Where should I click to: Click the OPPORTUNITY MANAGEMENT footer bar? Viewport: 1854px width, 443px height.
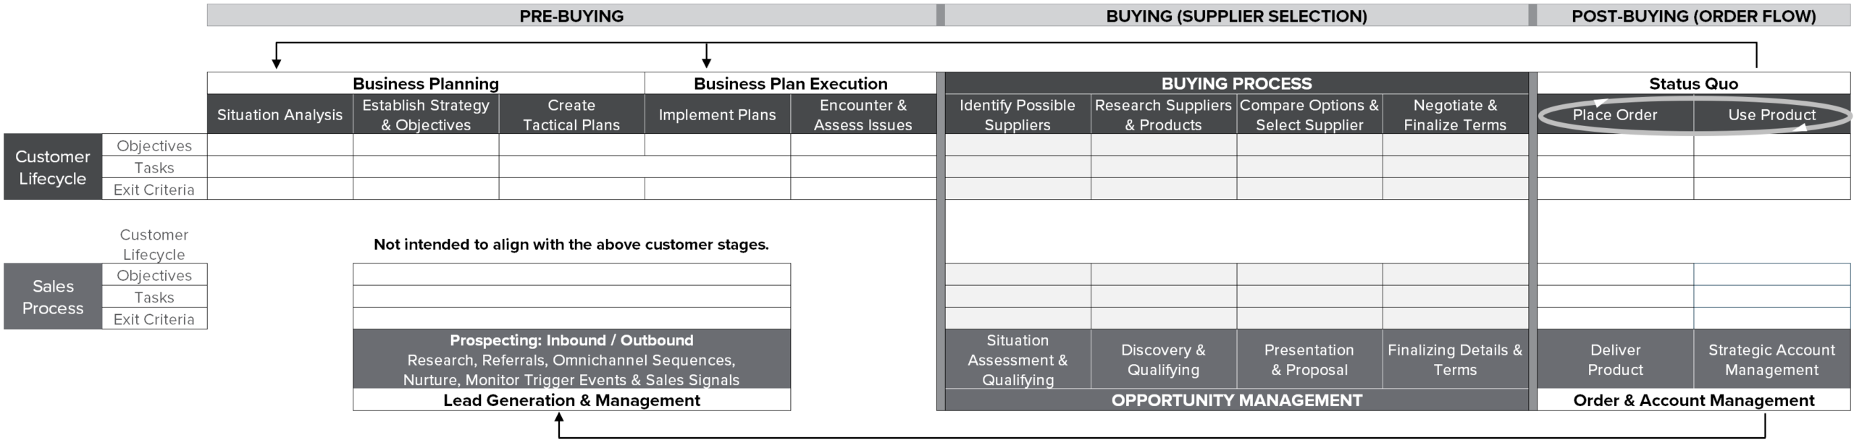point(1236,400)
